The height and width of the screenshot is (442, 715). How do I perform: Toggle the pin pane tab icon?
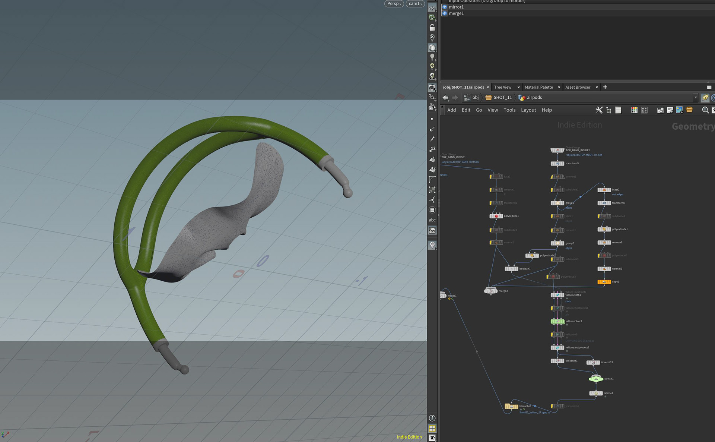pos(705,98)
